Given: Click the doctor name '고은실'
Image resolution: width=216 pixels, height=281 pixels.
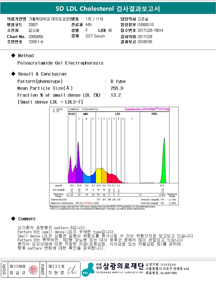Looking at the screenshot, I should pyautogui.click(x=143, y=19).
